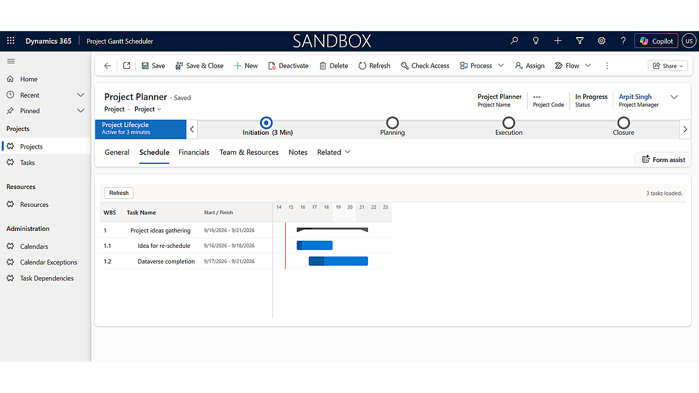Open the Team & Resources tab
This screenshot has width=699, height=393.
click(249, 152)
